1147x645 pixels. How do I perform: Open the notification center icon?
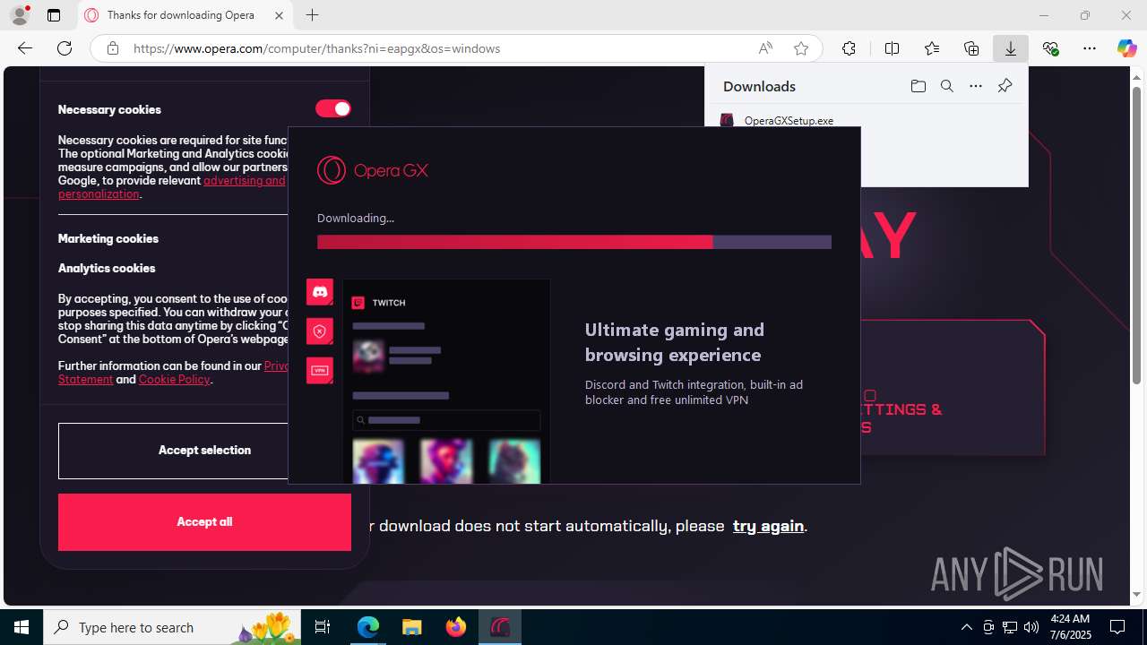pos(1117,627)
